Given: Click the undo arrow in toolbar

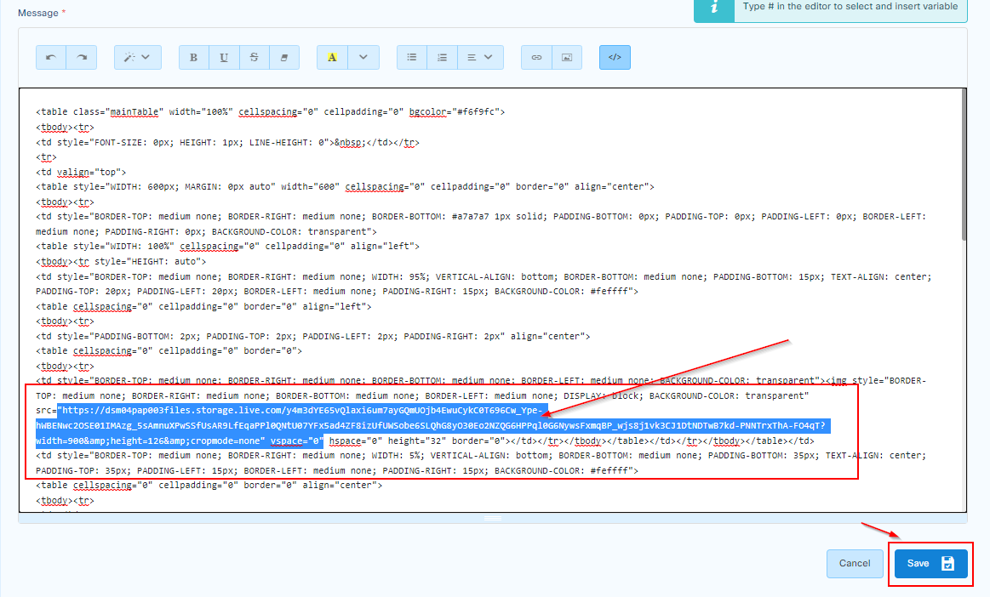Looking at the screenshot, I should (x=51, y=57).
